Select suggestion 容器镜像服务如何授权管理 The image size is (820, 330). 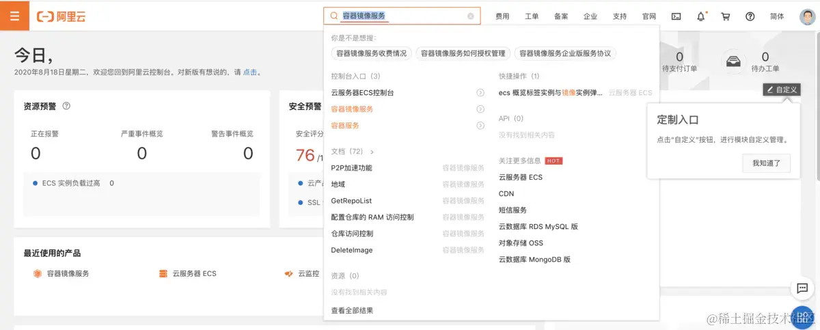coord(463,53)
